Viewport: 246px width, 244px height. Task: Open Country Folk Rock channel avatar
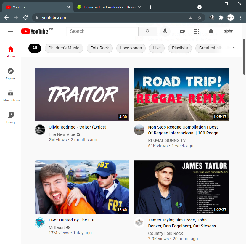[139, 223]
